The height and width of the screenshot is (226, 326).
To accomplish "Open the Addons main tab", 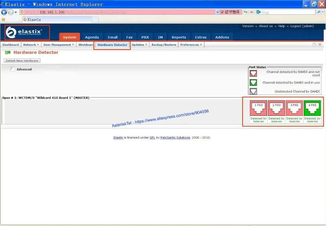I will click(x=222, y=37).
